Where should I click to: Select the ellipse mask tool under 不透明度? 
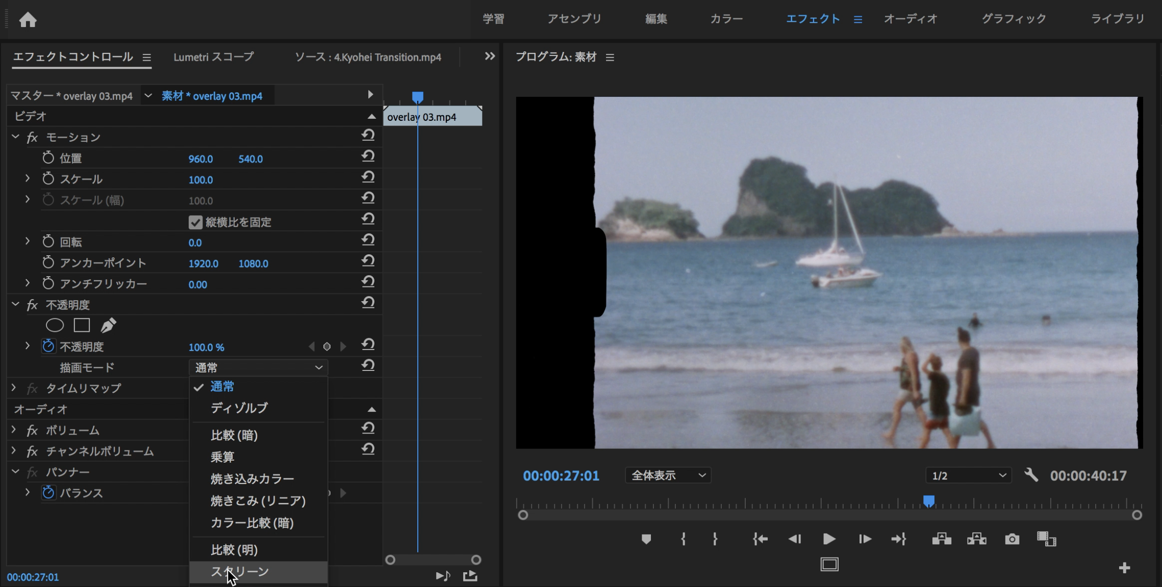(55, 325)
